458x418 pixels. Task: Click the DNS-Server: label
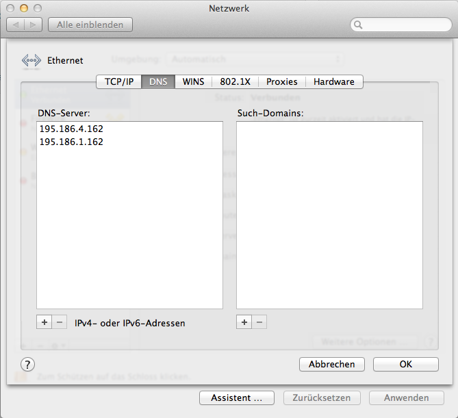point(64,114)
